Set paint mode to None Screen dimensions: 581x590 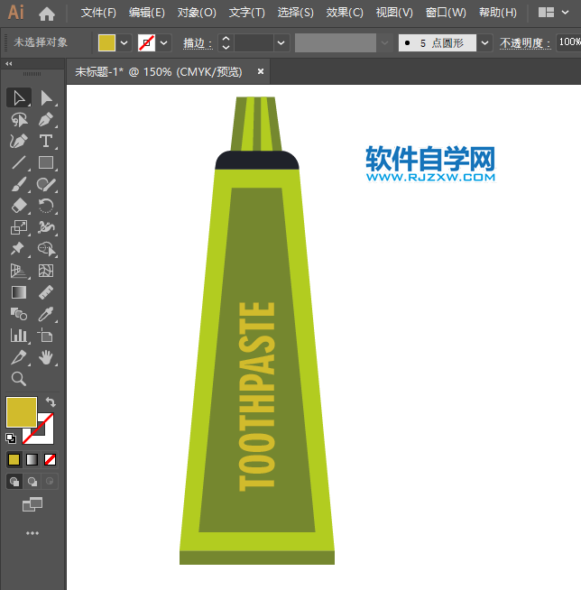50,459
